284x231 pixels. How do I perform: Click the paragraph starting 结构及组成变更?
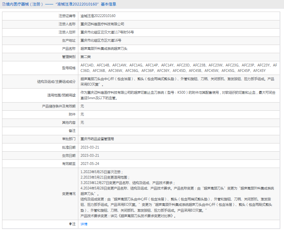coord(176,205)
